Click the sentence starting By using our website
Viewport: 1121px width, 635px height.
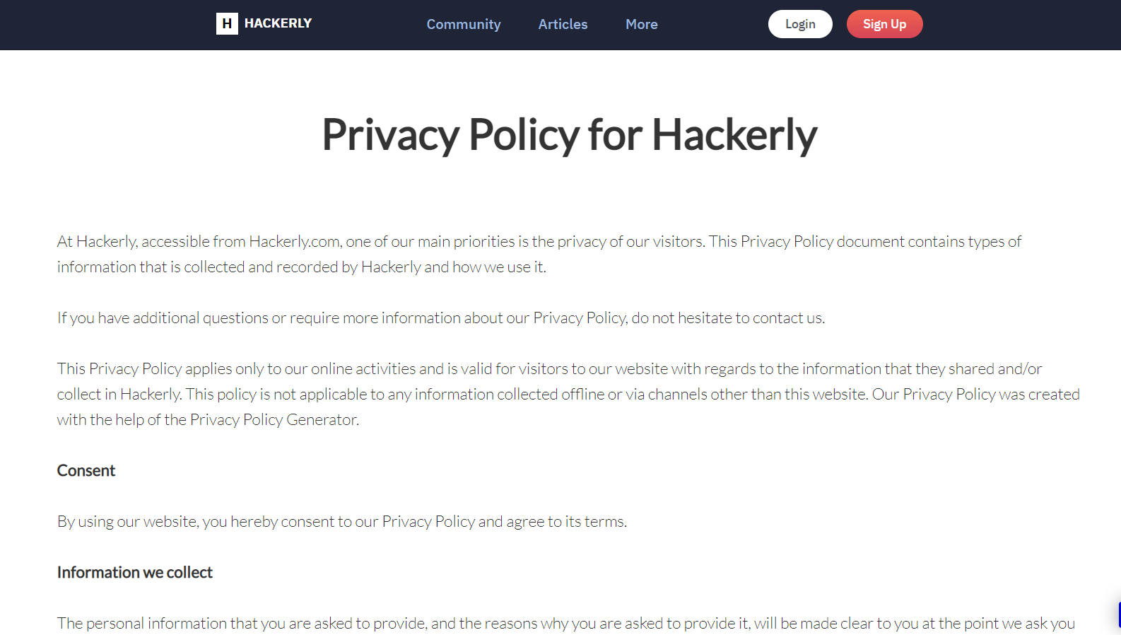tap(342, 522)
